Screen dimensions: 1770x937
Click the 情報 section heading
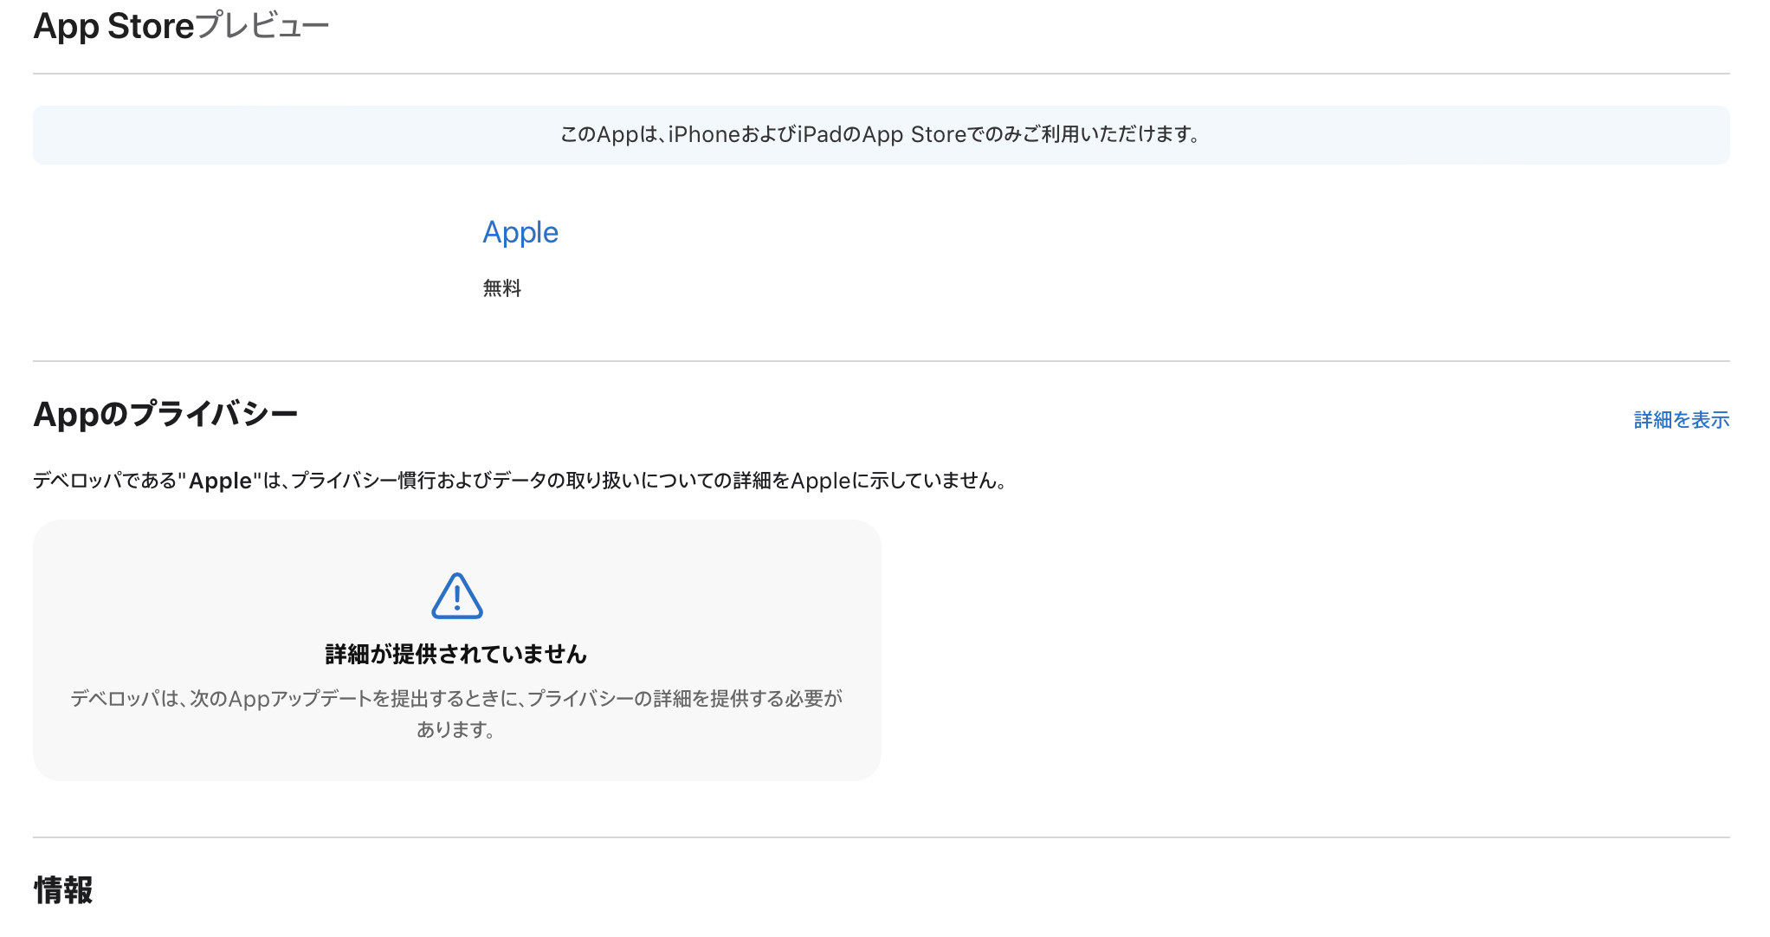tap(63, 889)
